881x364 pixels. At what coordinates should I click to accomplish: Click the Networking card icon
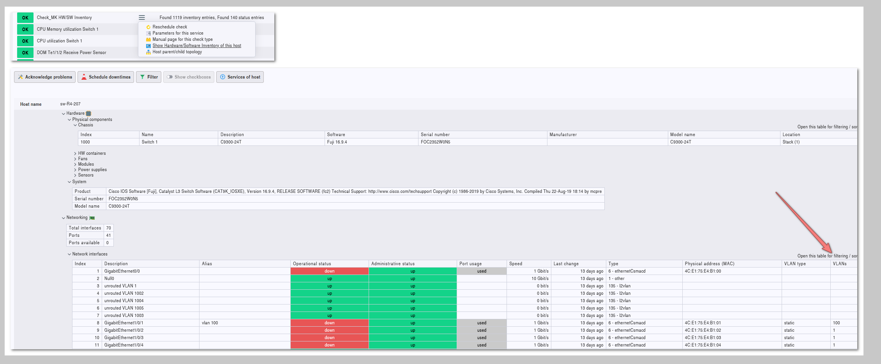pos(92,218)
